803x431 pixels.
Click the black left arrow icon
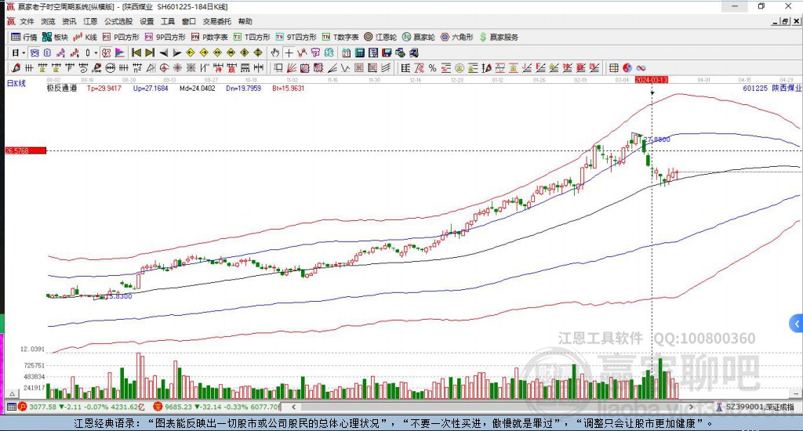(163, 53)
